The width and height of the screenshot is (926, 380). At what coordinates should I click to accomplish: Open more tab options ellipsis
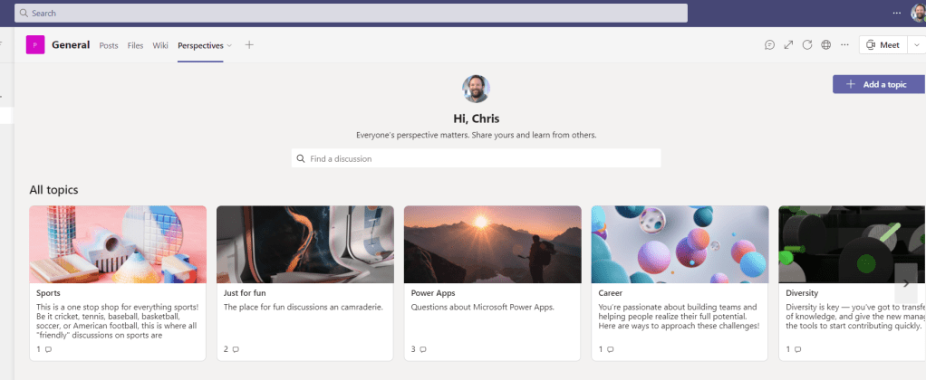845,45
